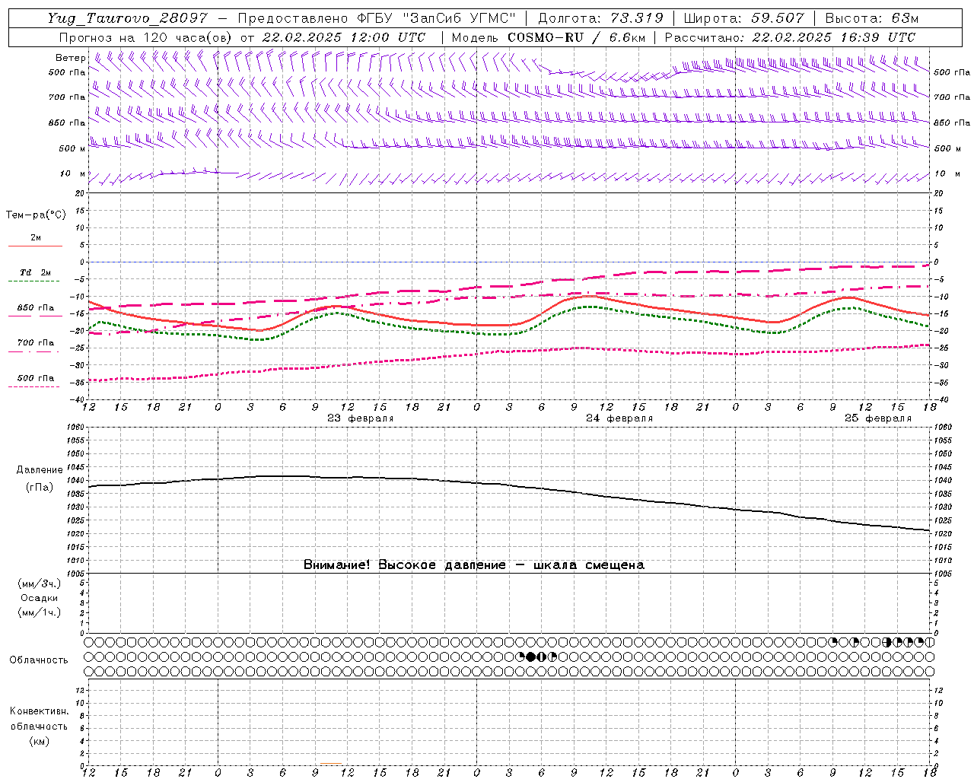Click the (мм/1ч.) precipitation unit label
This screenshot has width=974, height=779.
pyautogui.click(x=39, y=613)
